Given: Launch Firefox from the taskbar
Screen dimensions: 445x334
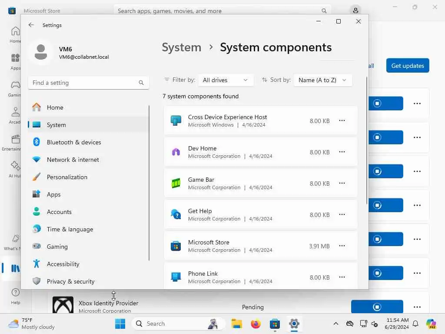Looking at the screenshot, I should (x=256, y=324).
